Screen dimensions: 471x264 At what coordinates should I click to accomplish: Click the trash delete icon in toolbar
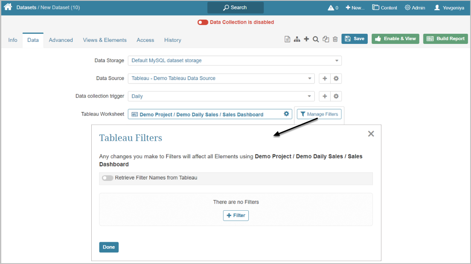(x=335, y=39)
